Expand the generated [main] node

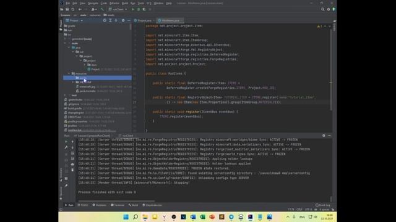coord(65,39)
